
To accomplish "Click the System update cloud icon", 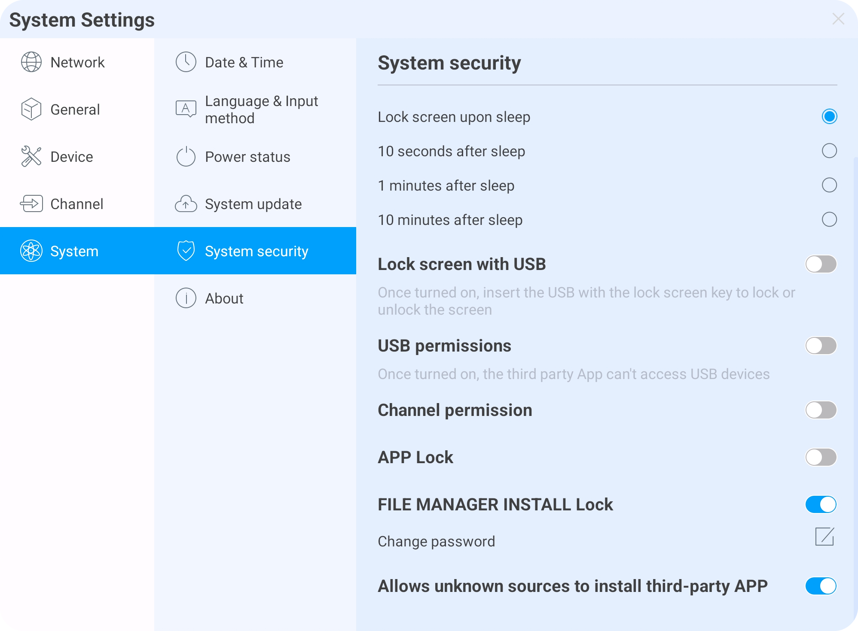I will (x=186, y=204).
